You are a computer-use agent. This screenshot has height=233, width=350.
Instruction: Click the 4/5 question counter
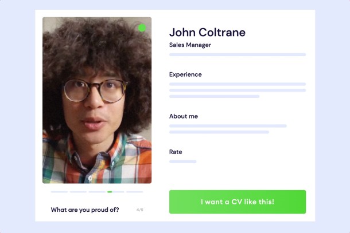(x=140, y=210)
